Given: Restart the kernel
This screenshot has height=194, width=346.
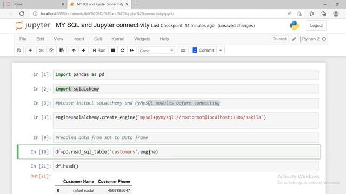Looking at the screenshot, I should click(122, 50).
